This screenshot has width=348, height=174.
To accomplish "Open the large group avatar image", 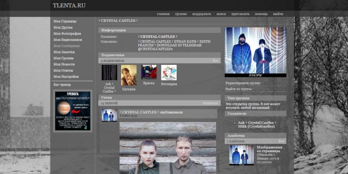I will point(255,52).
